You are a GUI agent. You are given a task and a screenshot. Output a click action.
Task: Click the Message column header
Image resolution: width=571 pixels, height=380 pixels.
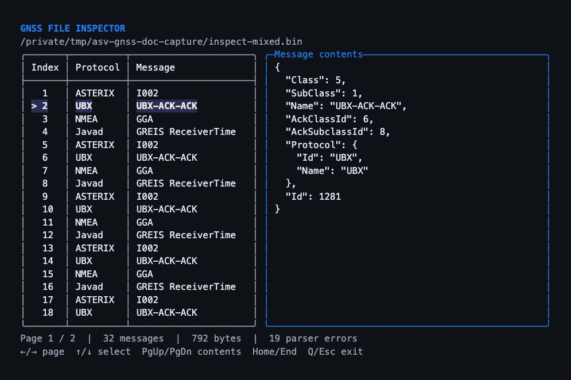coord(156,68)
